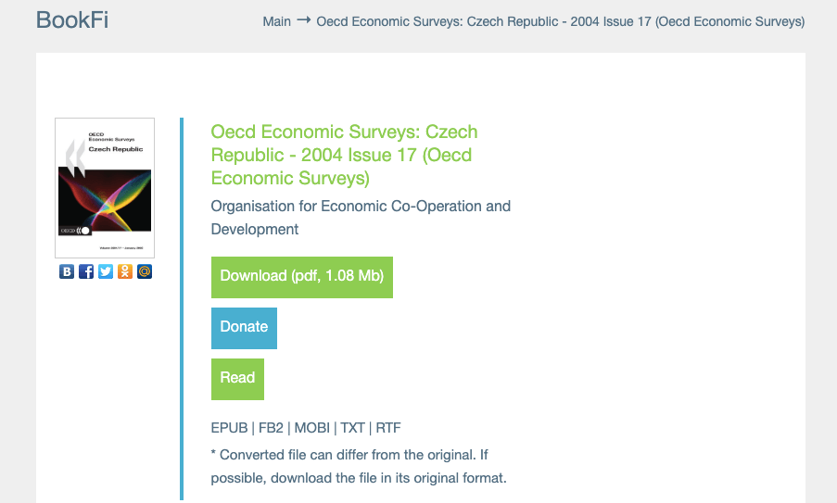Click the Organisation for Economic Co-Operation author link
837x503 pixels.
click(x=361, y=217)
